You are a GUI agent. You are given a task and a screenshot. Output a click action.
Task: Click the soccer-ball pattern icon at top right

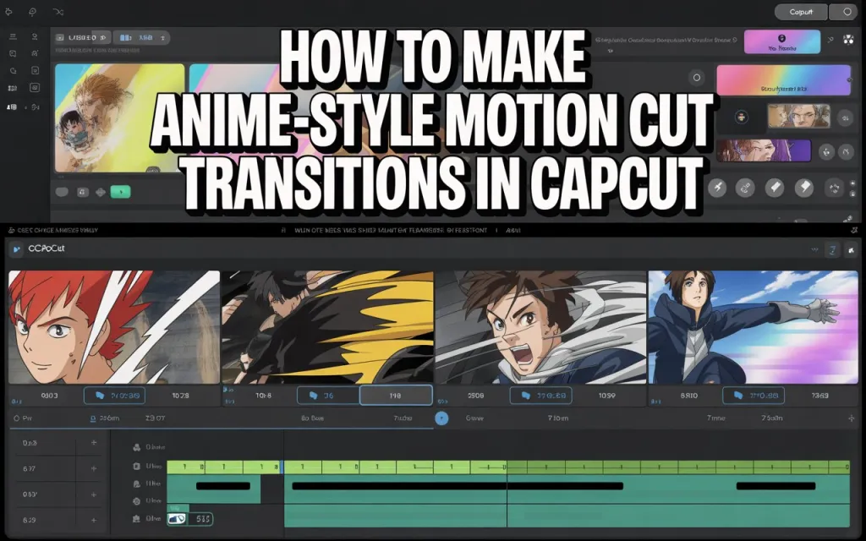[x=848, y=39]
